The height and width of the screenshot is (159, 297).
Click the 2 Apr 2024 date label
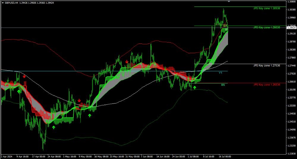[7, 157]
